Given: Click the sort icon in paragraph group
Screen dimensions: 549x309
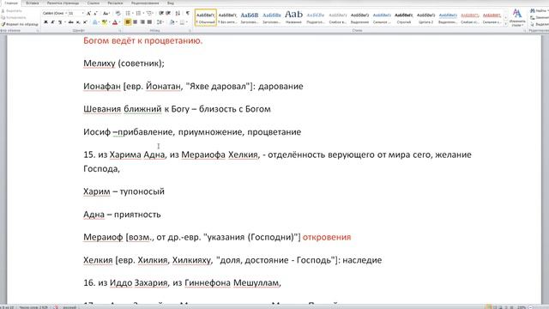Looking at the screenshot, I should 178,14.
